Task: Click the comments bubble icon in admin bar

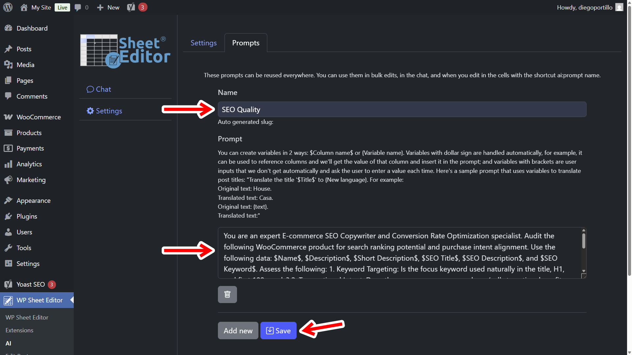Action: click(x=78, y=7)
